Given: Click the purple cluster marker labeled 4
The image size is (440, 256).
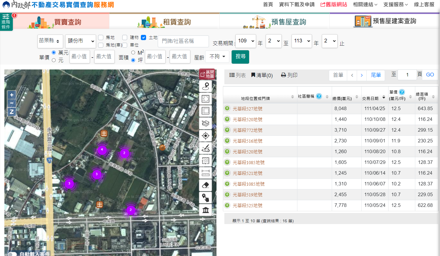Looking at the screenshot, I should click(102, 149).
